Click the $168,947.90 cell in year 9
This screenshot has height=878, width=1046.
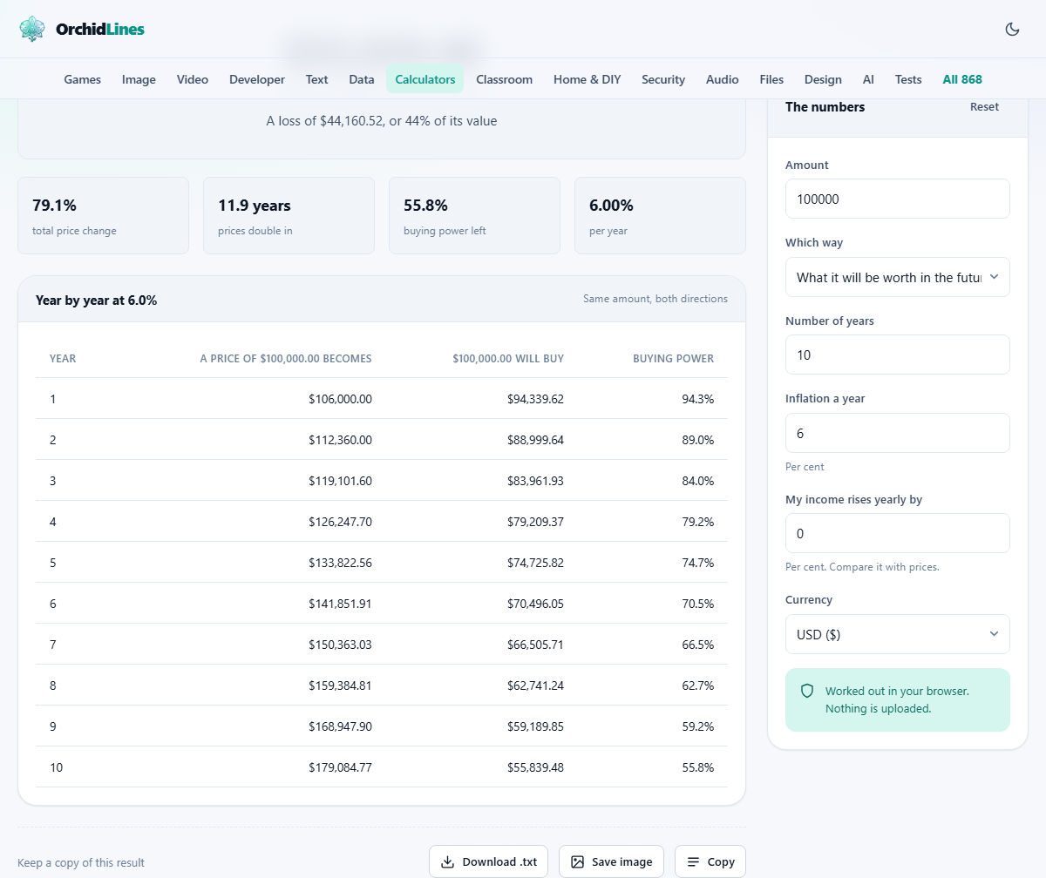pyautogui.click(x=340, y=726)
